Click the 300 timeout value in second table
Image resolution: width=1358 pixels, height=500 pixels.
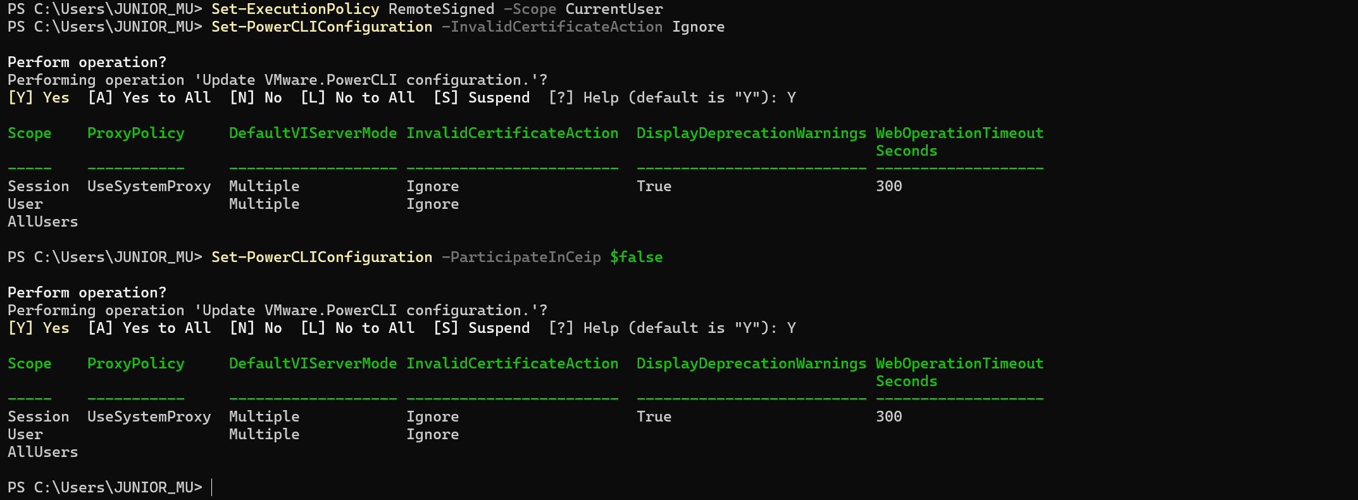click(889, 417)
